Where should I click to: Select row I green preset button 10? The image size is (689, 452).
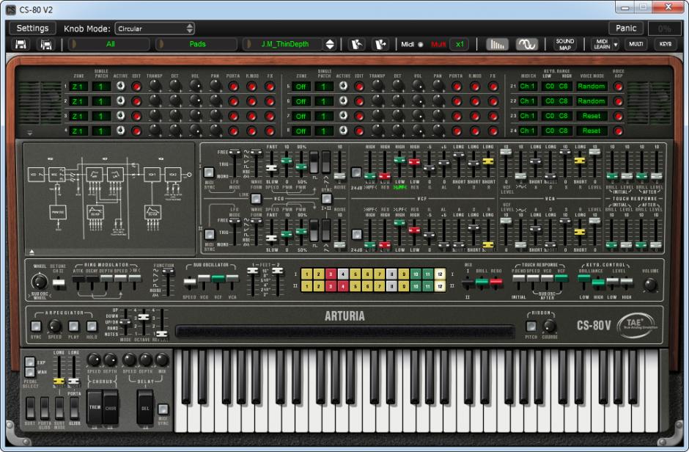(416, 274)
